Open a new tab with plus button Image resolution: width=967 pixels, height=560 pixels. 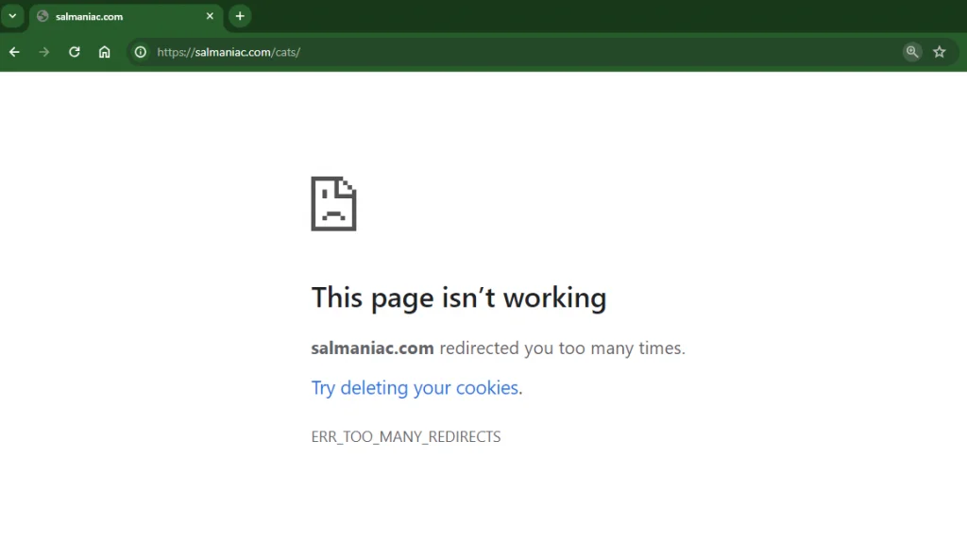point(240,16)
